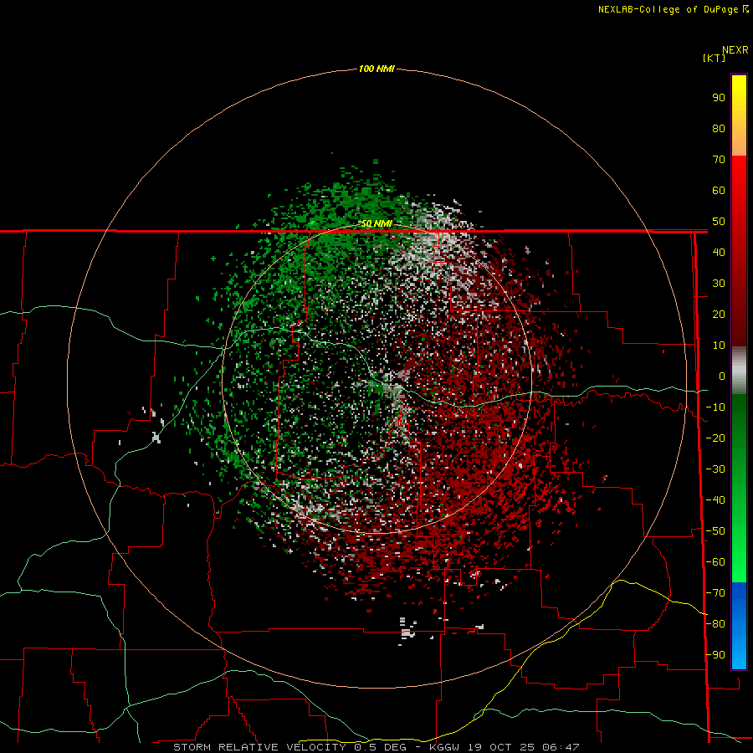Click the 60 value on the velocity scale
Viewport: 753px width, 753px height.
tap(719, 191)
